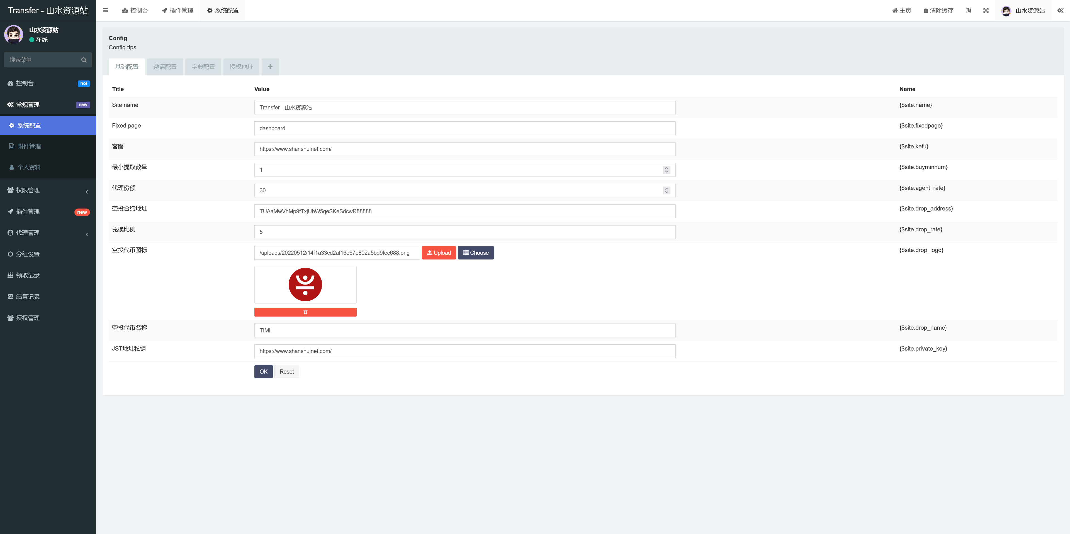
Task: Switch to the 邀请配置 tab
Action: (x=165, y=67)
